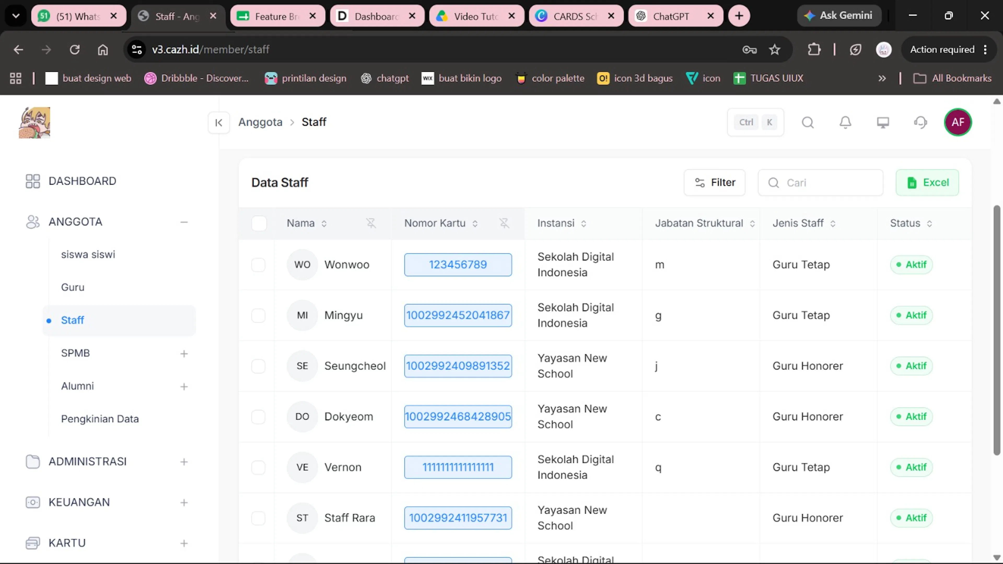Click the page vertical scrollbar
Screen dimensions: 1003x564
[996, 330]
